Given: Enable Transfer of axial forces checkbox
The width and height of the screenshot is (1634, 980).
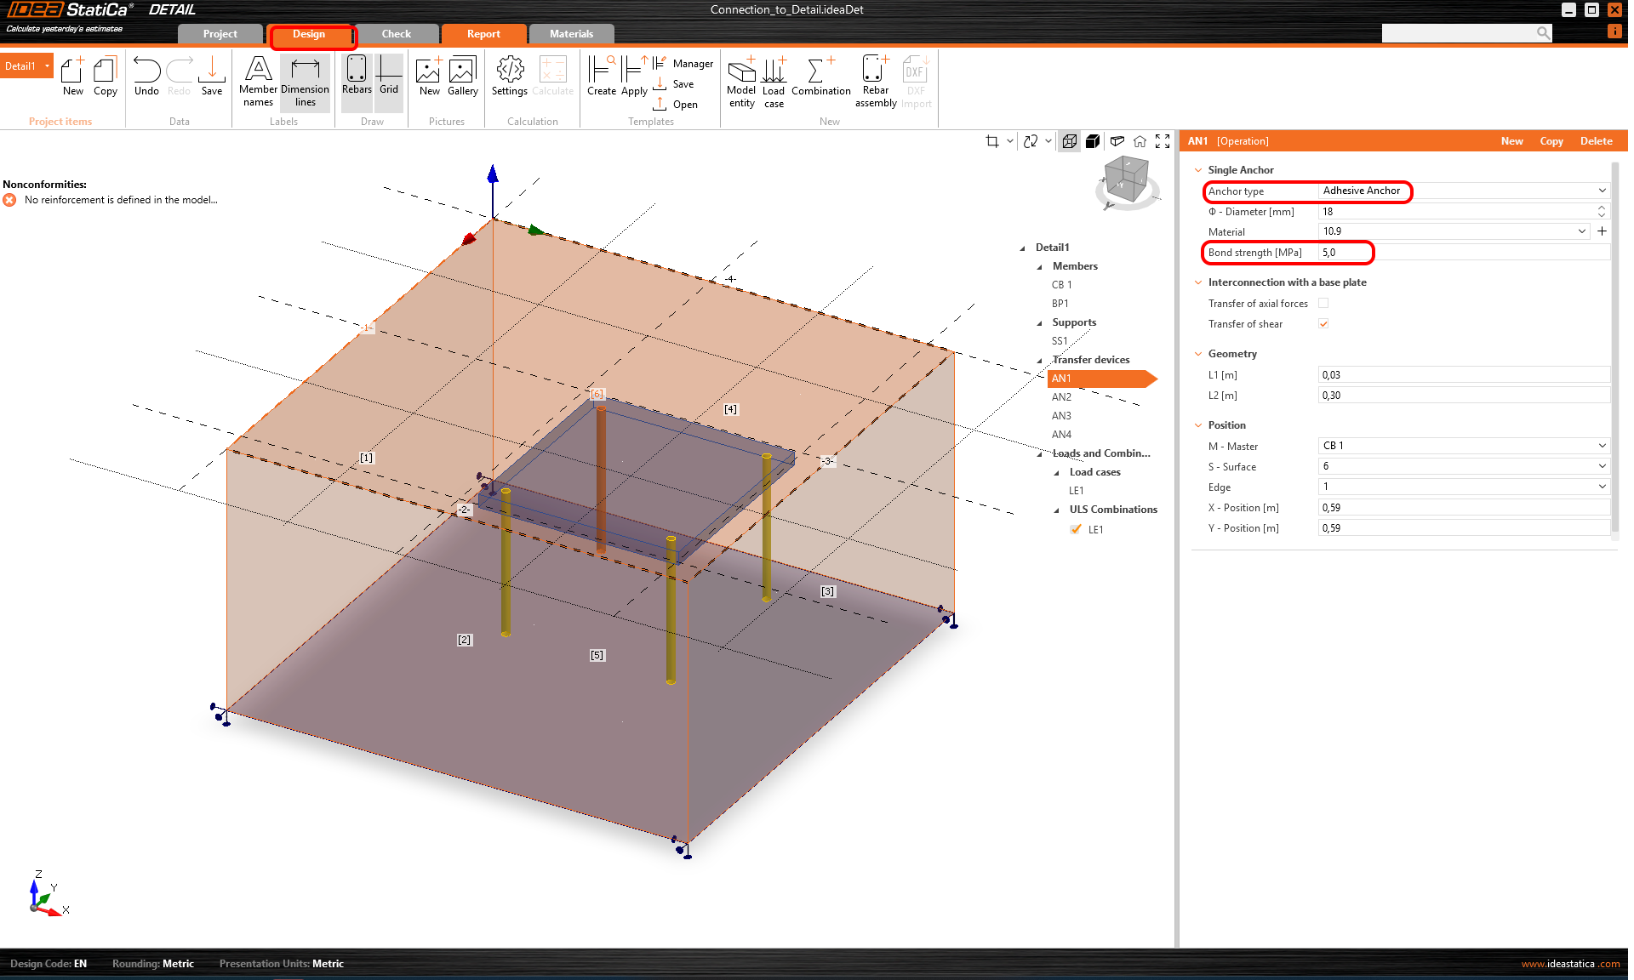Looking at the screenshot, I should click(1323, 304).
